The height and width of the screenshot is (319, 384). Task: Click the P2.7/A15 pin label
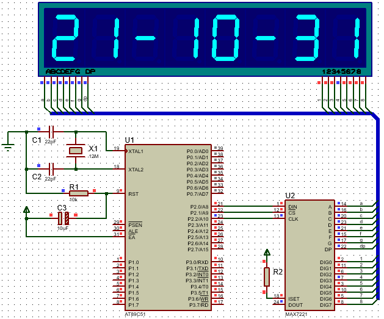click(198, 249)
